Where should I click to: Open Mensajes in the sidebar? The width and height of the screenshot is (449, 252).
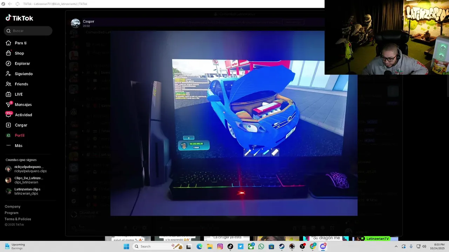pos(23,105)
